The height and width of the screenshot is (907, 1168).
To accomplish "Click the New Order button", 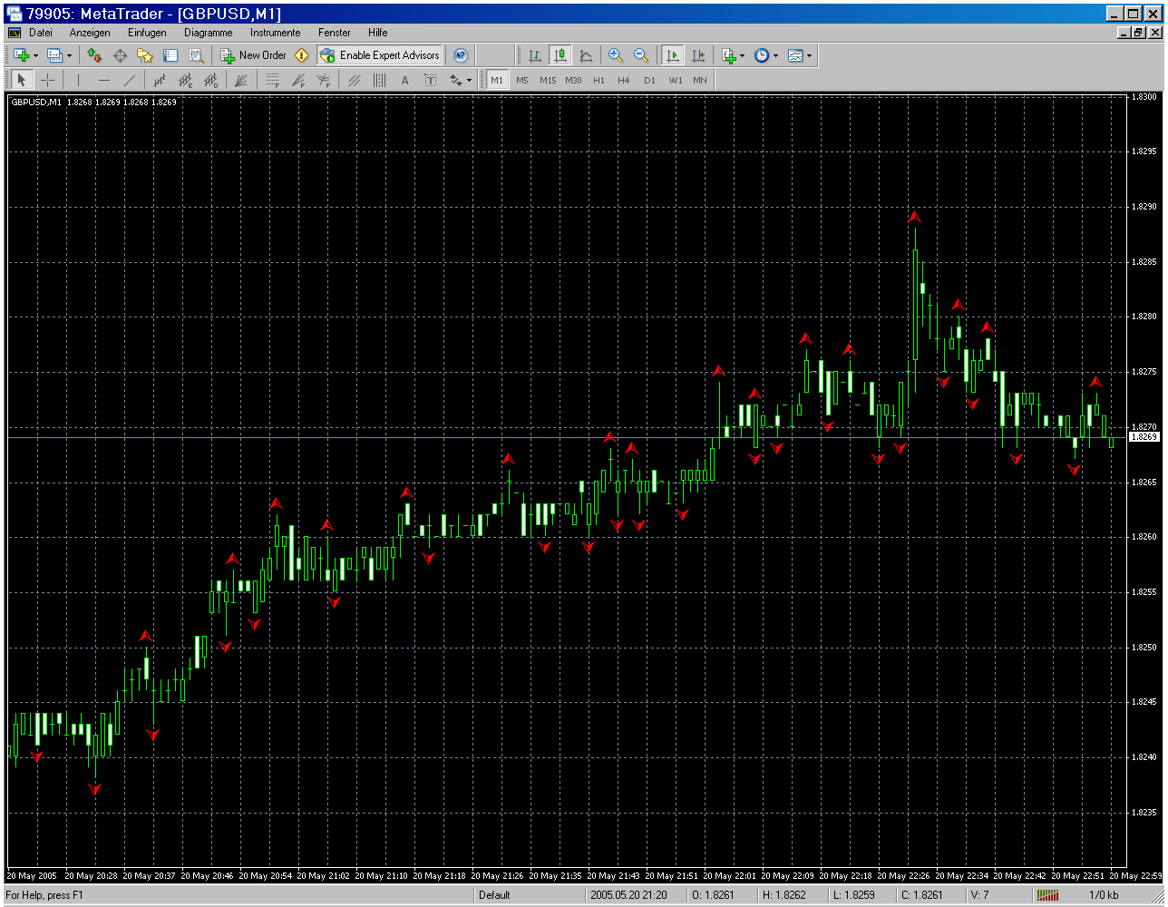I will 254,55.
